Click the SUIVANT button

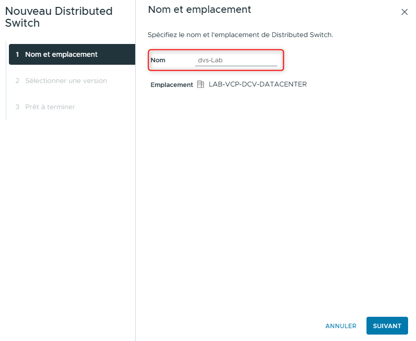point(387,326)
